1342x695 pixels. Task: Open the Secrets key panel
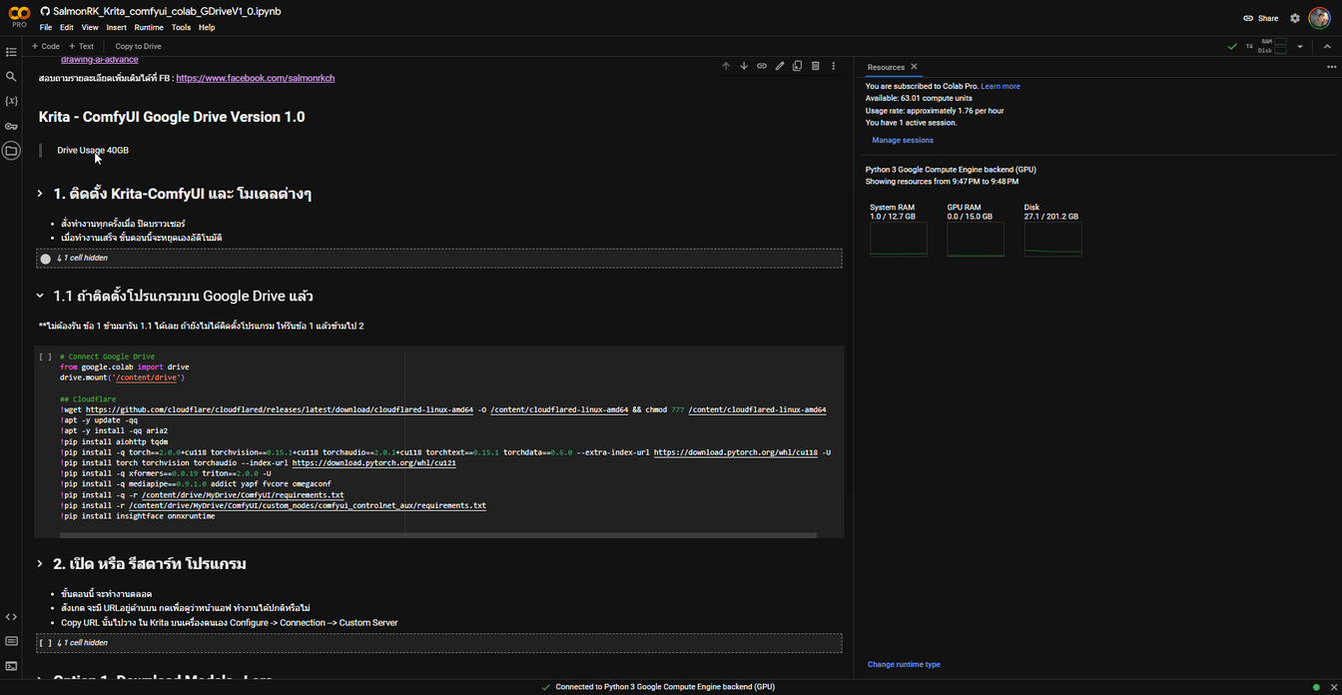(11, 127)
